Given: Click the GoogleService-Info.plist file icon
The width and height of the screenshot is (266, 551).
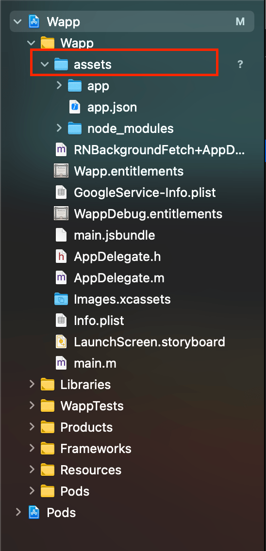Looking at the screenshot, I should 61,193.
